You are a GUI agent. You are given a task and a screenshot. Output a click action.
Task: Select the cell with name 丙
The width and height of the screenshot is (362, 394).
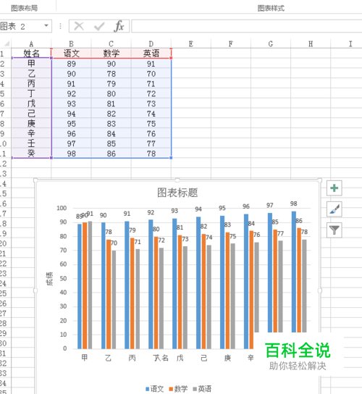(31, 83)
